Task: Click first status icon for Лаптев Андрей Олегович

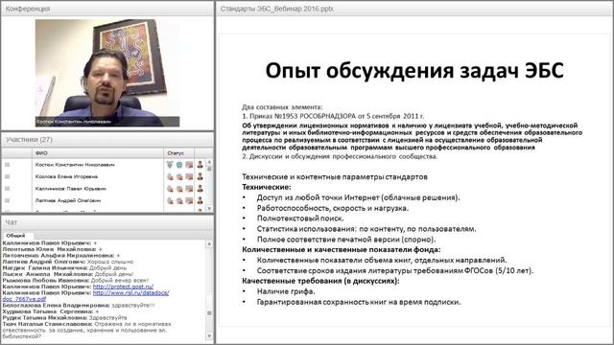Action: click(x=170, y=200)
